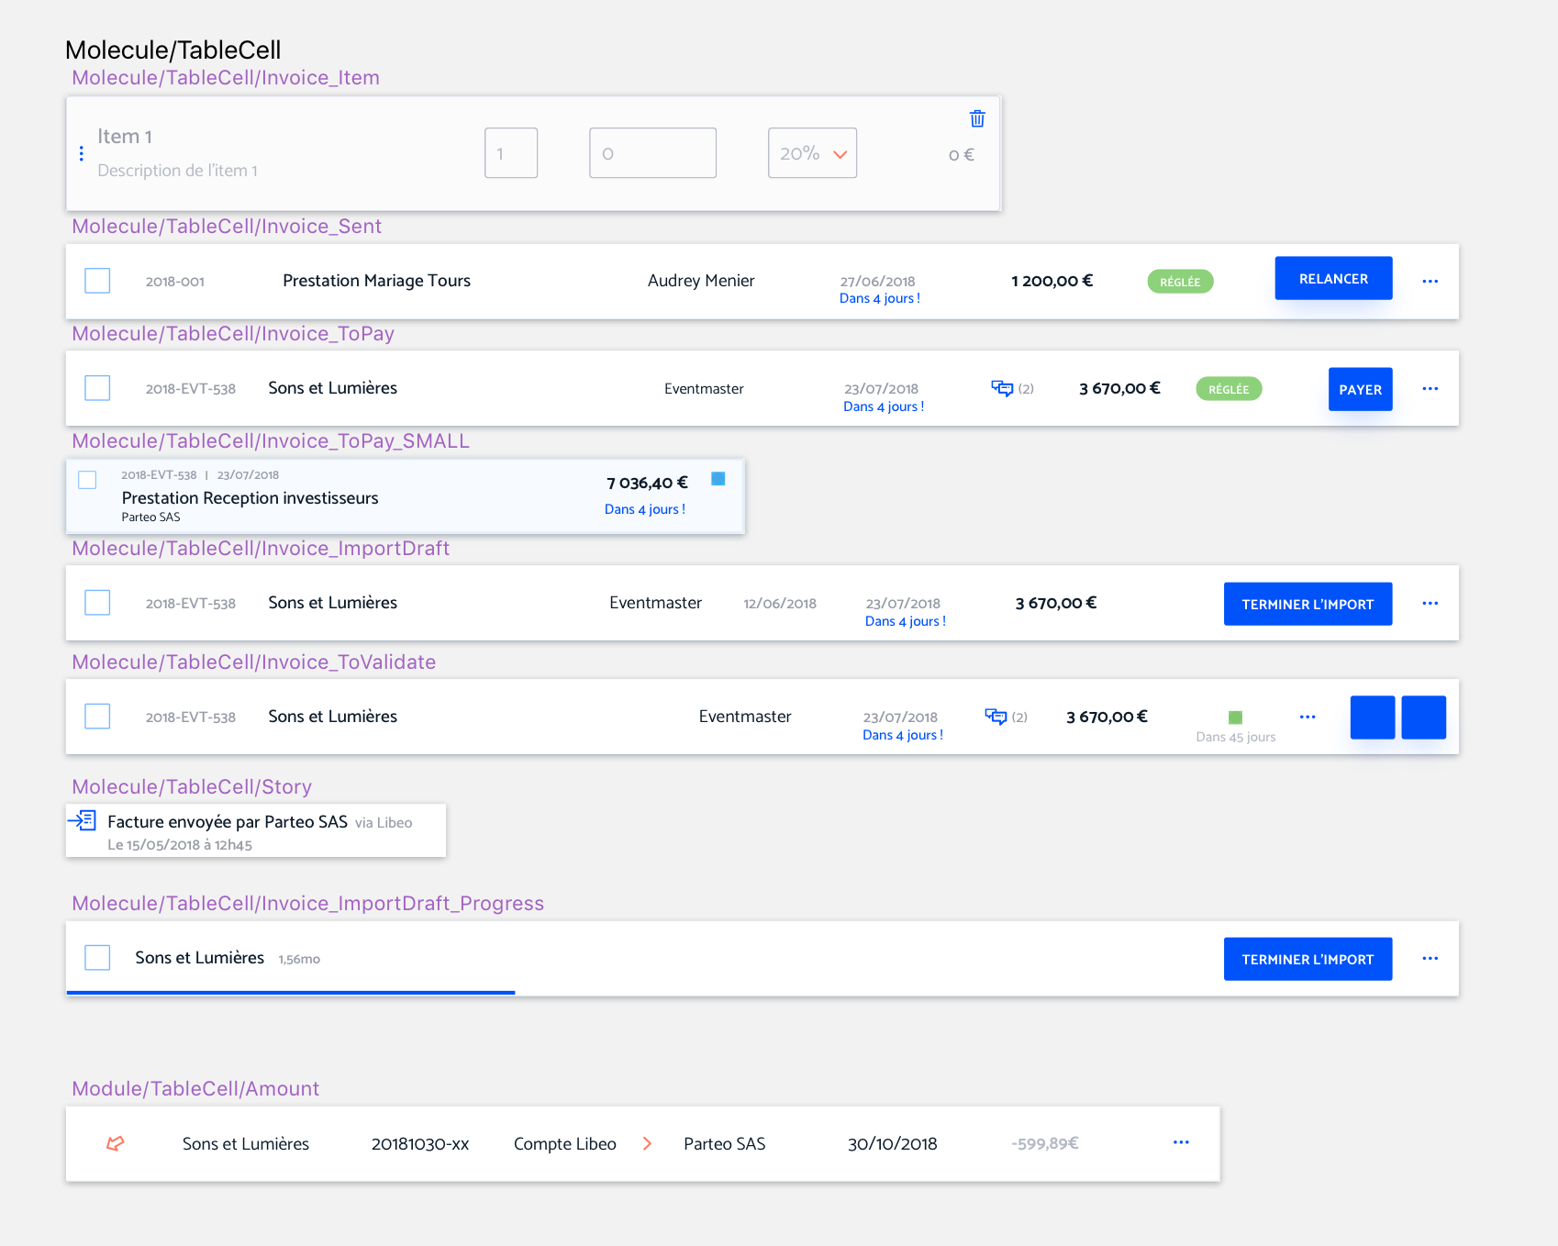Click the Item 1 title text
The width and height of the screenshot is (1558, 1246).
pyautogui.click(x=125, y=137)
